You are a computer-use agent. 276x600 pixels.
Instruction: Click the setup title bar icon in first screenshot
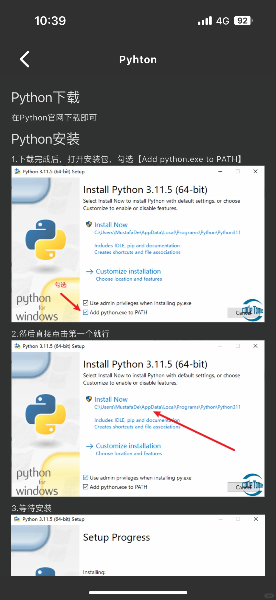17,171
